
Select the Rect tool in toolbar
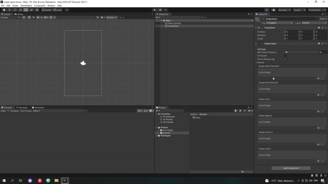[x=26, y=10]
